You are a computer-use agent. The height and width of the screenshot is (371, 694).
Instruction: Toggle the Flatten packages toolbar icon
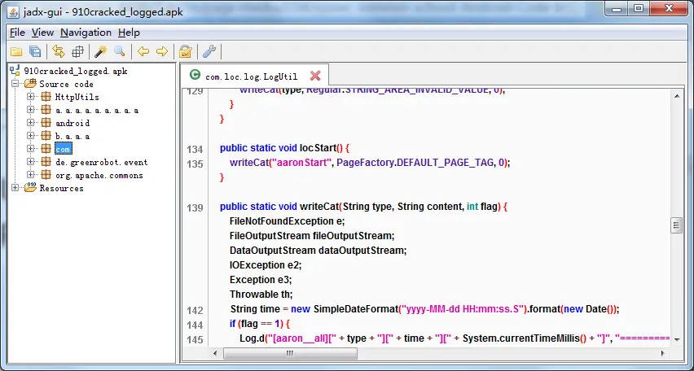[x=77, y=52]
